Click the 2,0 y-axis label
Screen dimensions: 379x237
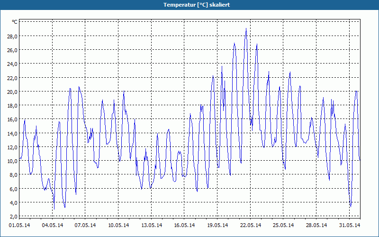14,216
